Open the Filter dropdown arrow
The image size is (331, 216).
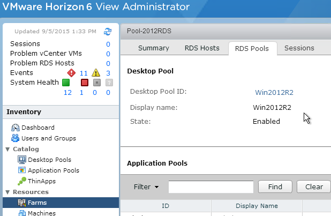(156, 187)
